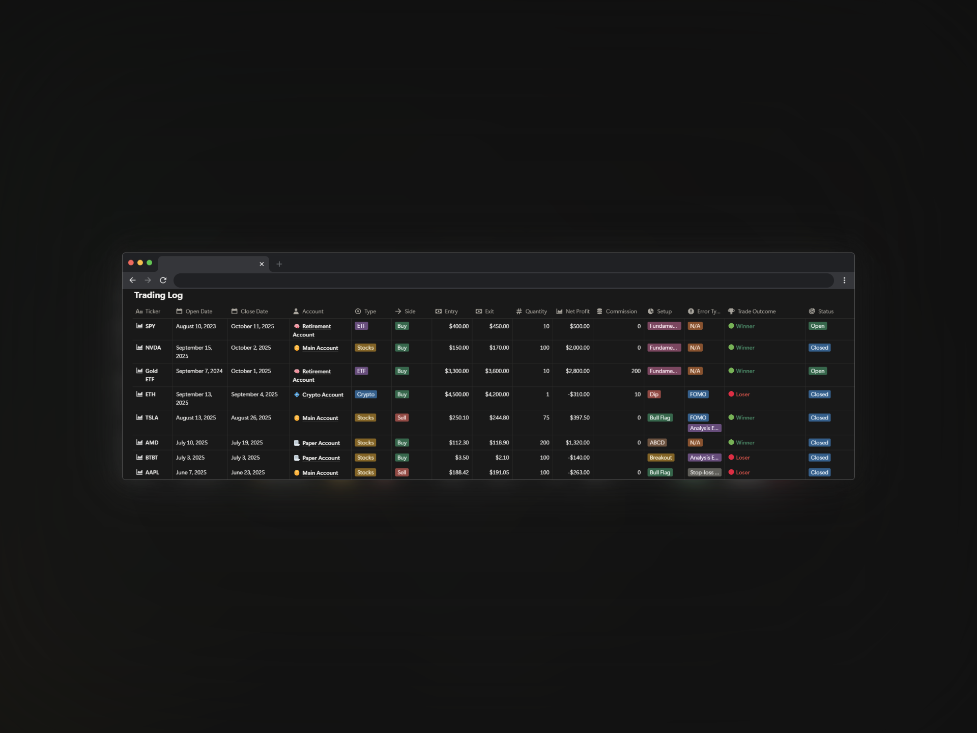This screenshot has height=733, width=977.
Task: Click the Trading Log title
Action: pos(158,295)
